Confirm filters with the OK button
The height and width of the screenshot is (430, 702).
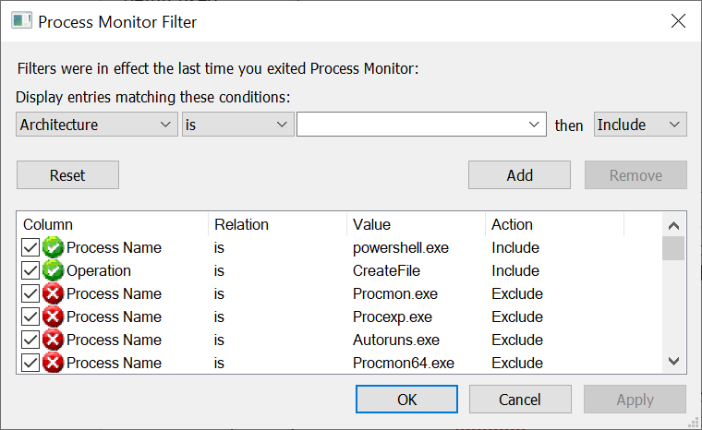pos(406,400)
